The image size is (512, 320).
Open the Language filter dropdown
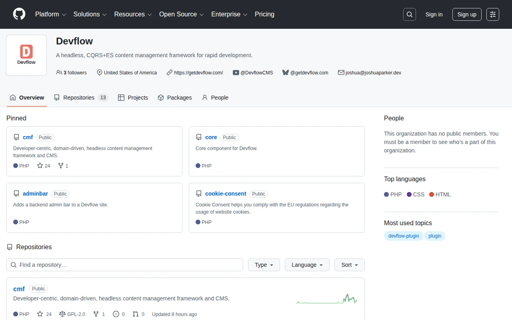307,265
